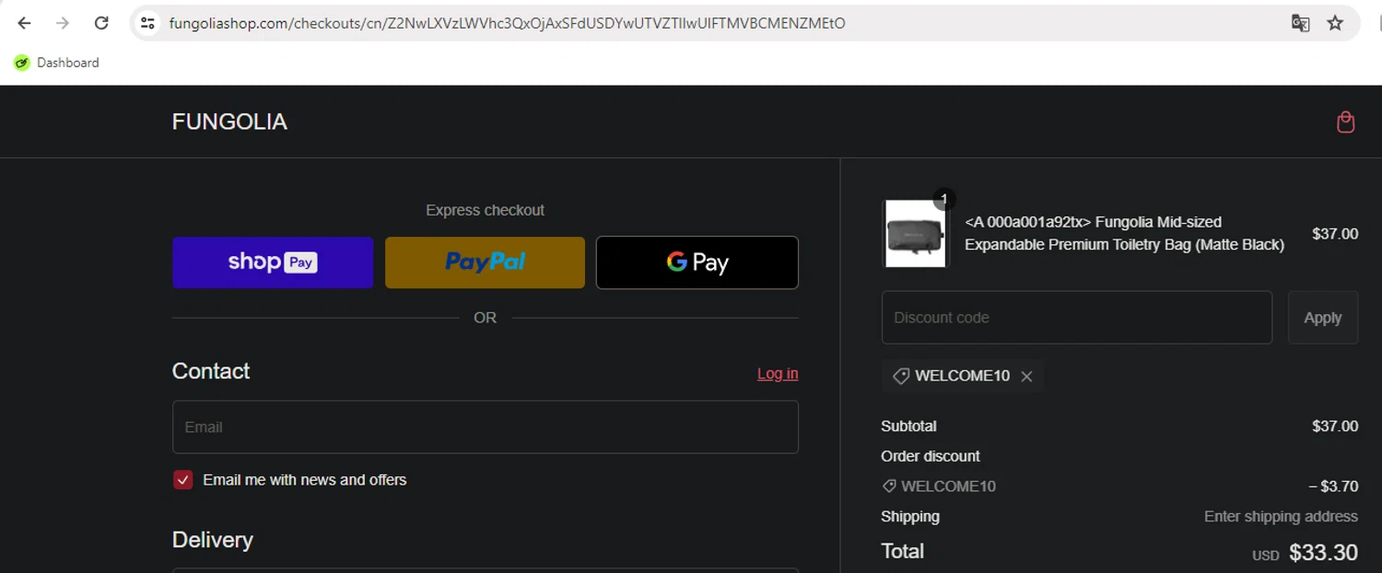Check out using Google Pay
The image size is (1382, 573).
click(697, 263)
